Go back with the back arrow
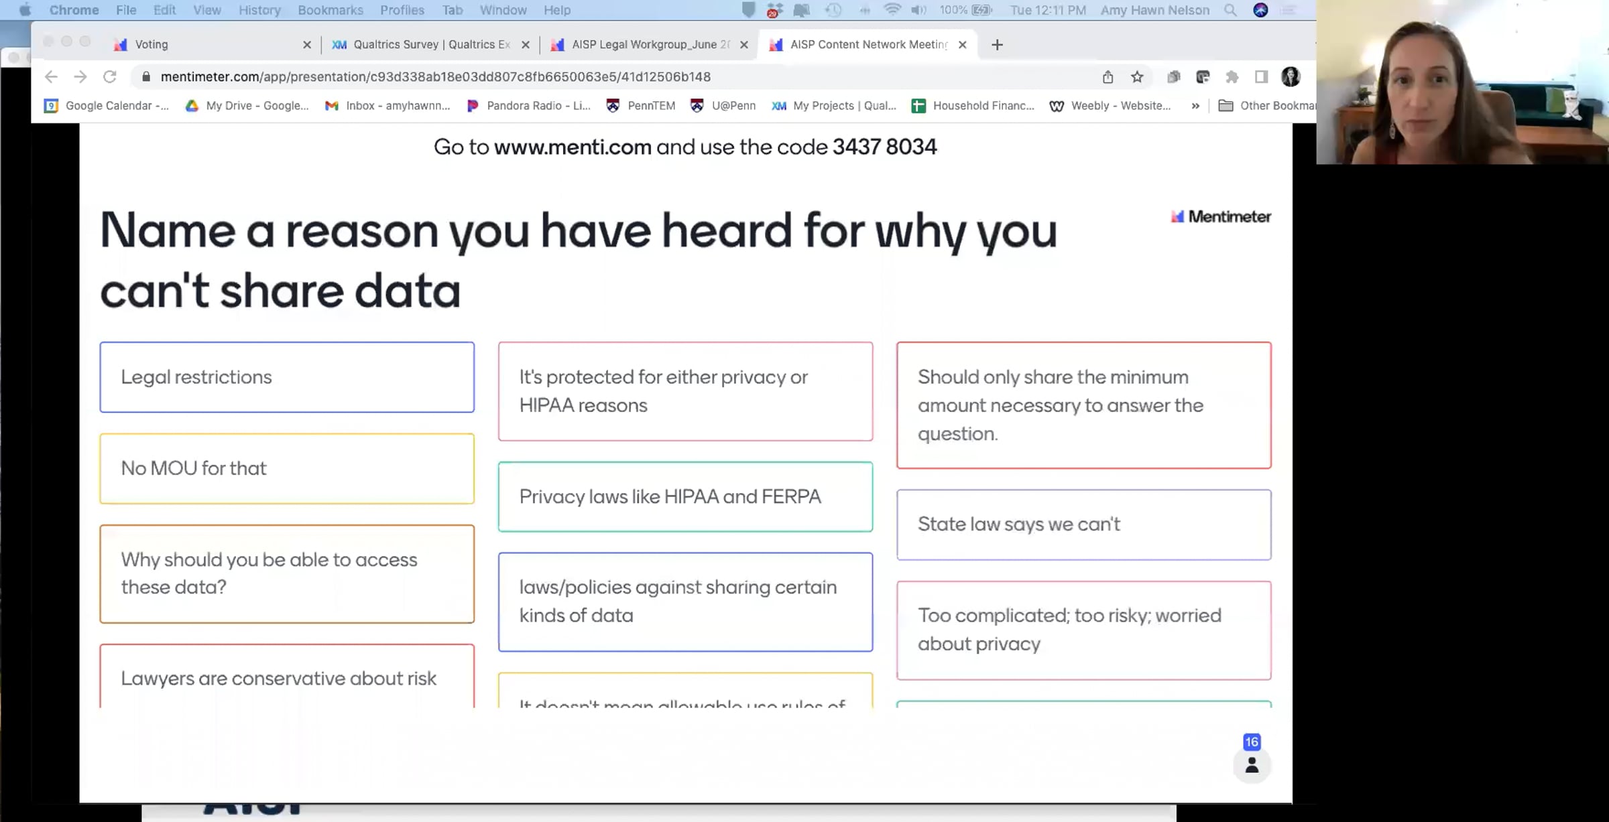The image size is (1609, 822). coord(51,77)
